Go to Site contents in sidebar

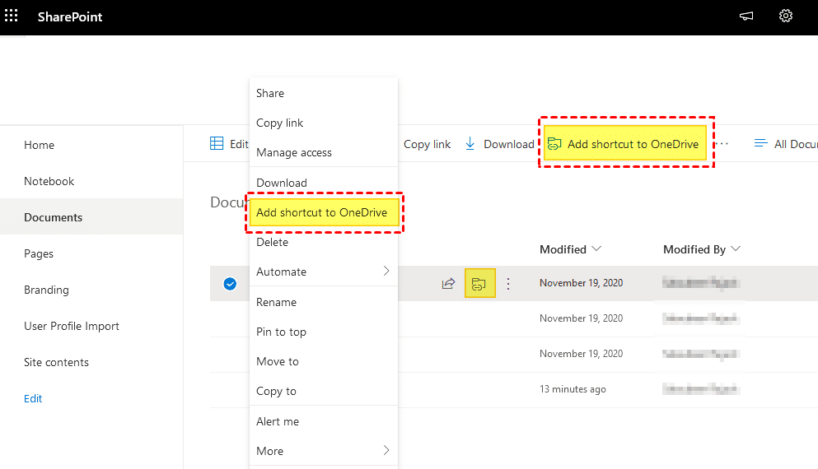[56, 362]
